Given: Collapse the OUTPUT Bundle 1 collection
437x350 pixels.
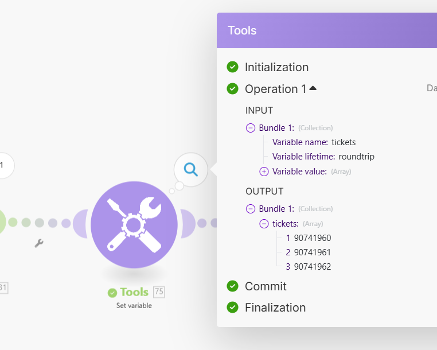Looking at the screenshot, I should (251, 209).
